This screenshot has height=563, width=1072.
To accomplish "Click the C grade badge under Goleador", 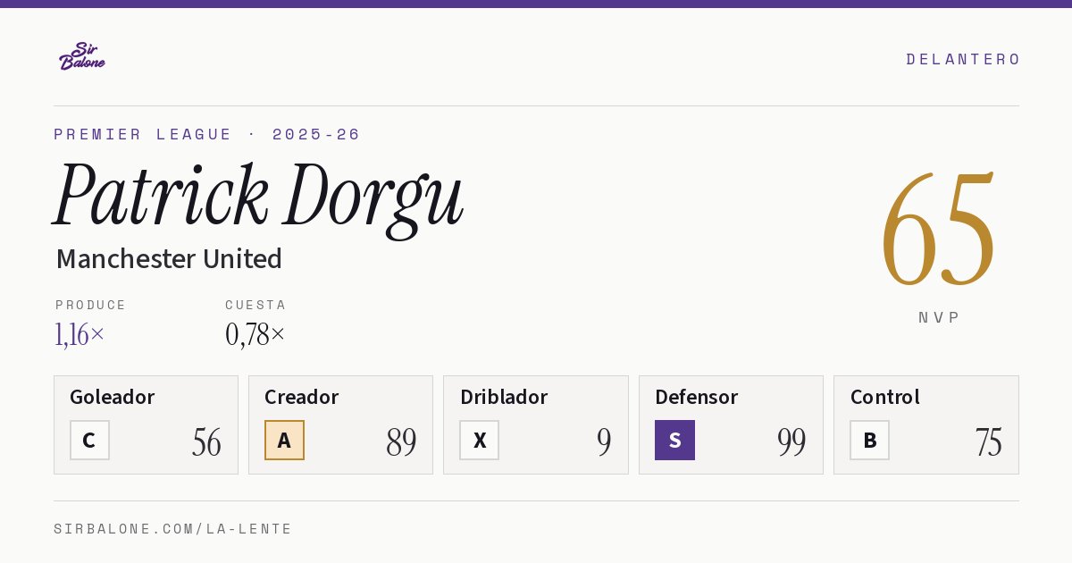I will pos(89,440).
